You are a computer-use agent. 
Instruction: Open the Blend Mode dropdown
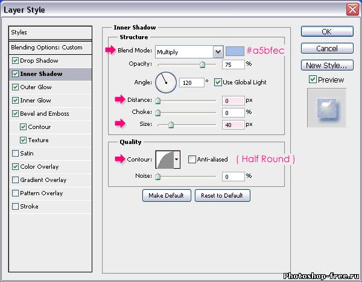217,52
